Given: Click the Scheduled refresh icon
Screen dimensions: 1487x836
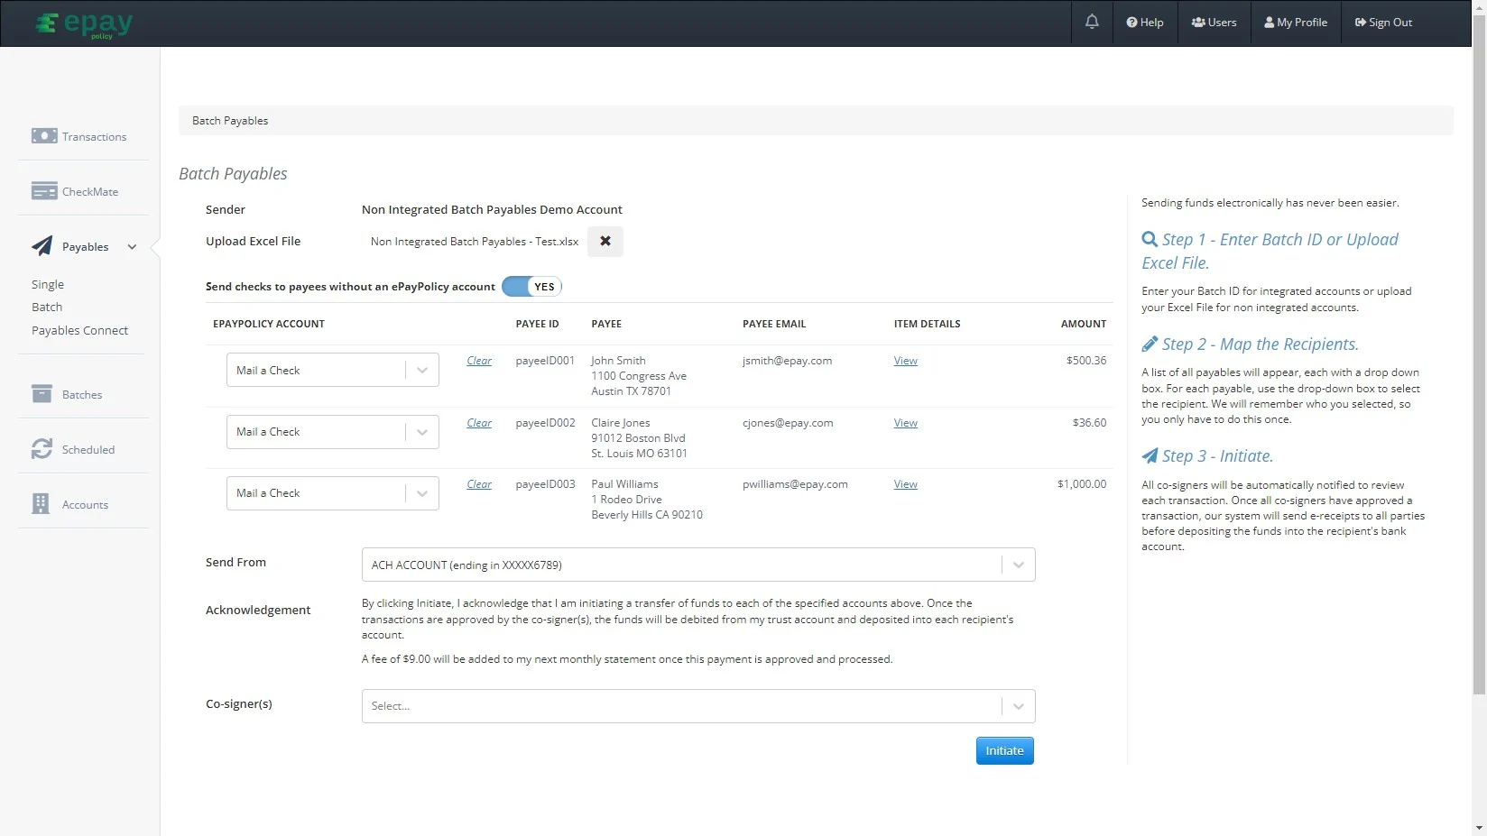Looking at the screenshot, I should pyautogui.click(x=42, y=449).
